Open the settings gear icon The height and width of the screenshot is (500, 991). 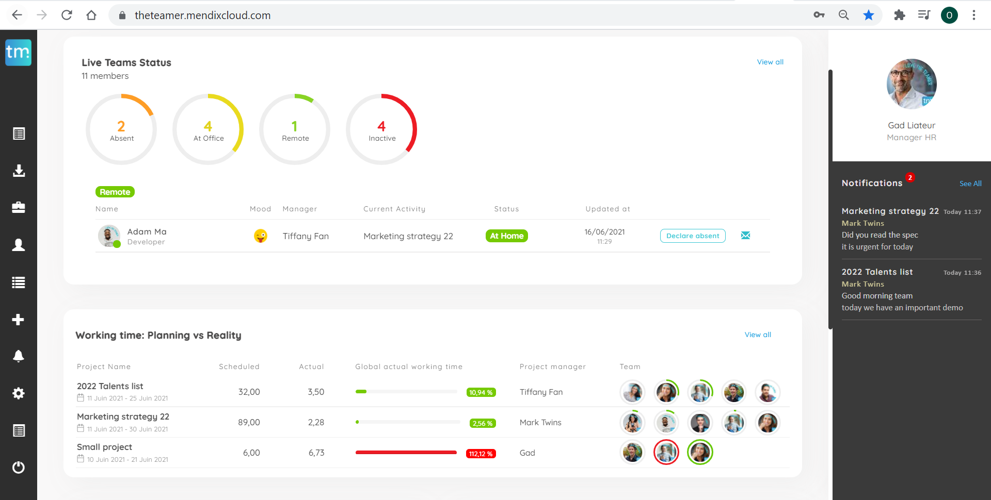coord(19,393)
